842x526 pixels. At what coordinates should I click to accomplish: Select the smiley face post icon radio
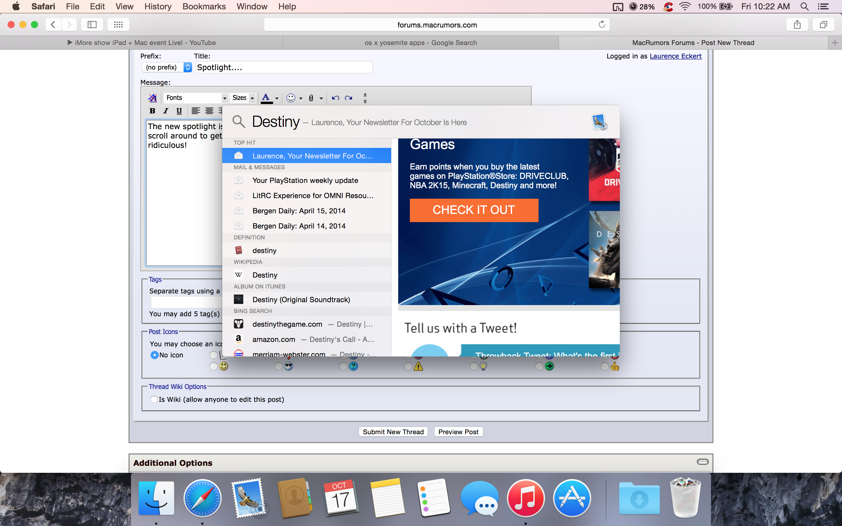(x=214, y=366)
